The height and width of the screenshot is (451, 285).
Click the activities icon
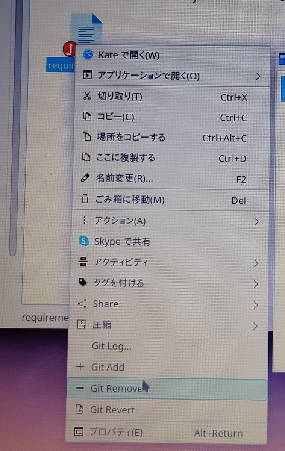83,262
